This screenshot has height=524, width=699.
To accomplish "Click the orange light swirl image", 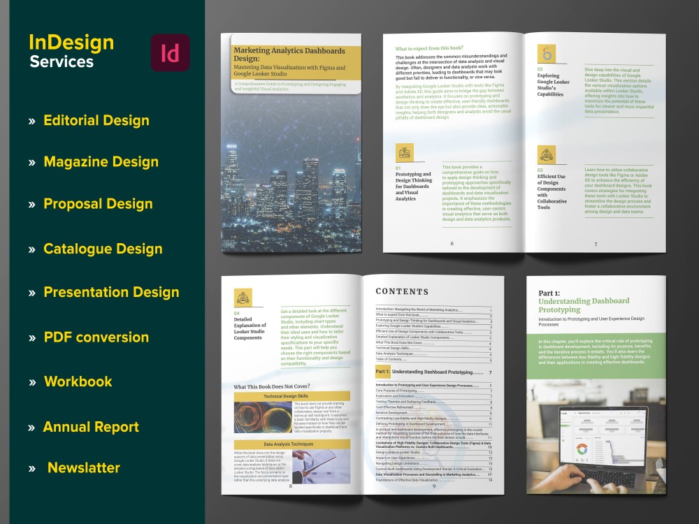I will click(x=263, y=418).
